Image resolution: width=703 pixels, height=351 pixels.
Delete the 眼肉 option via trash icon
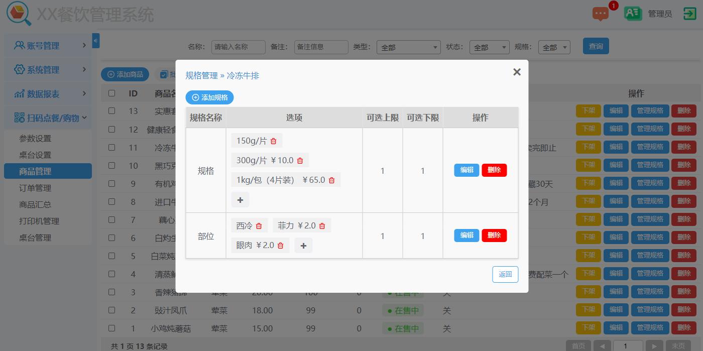pyautogui.click(x=280, y=245)
